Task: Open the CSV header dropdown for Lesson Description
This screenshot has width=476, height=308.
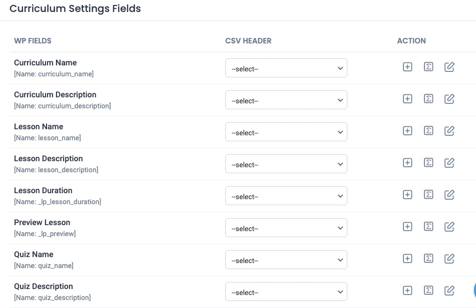Action: (x=286, y=164)
